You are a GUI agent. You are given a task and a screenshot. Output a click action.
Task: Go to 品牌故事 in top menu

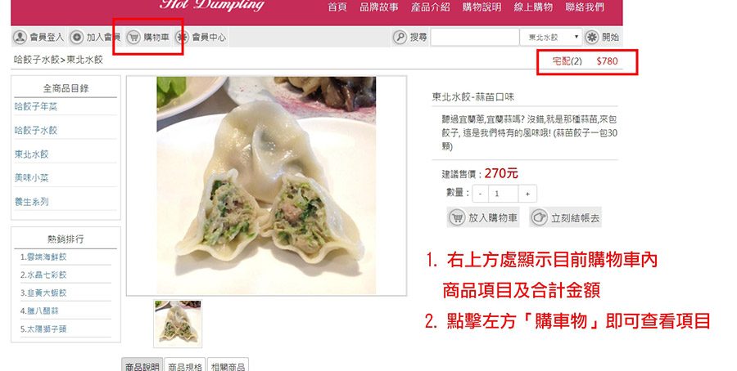(379, 7)
